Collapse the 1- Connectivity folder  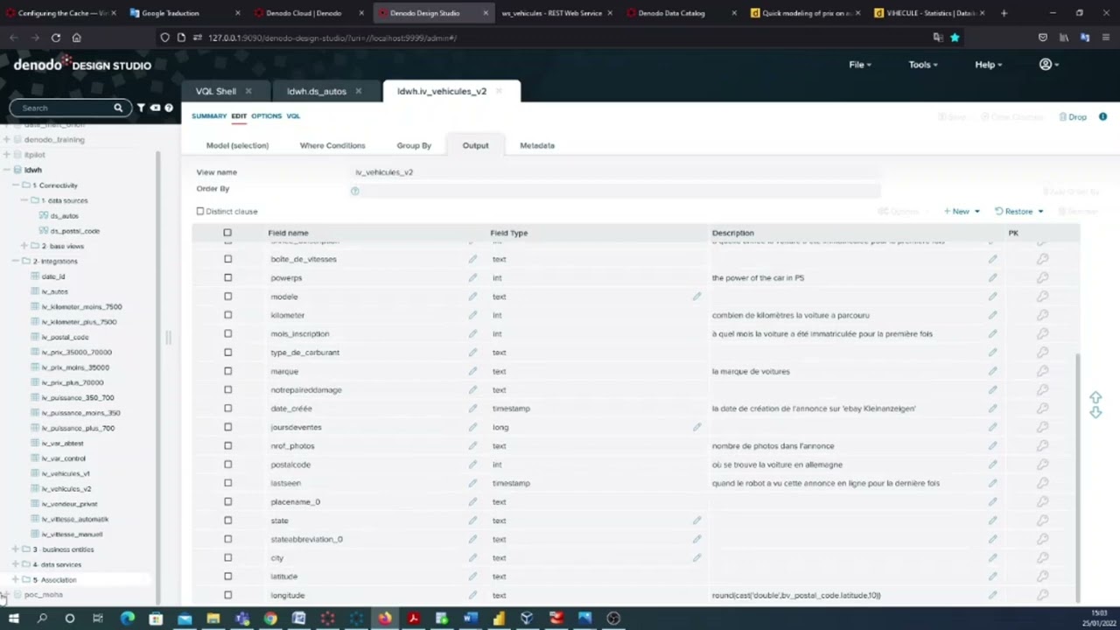pos(16,185)
